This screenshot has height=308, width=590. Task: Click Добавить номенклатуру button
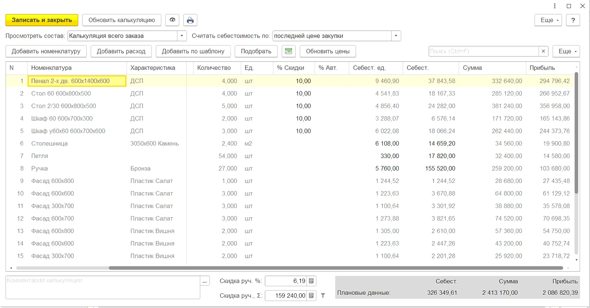[46, 51]
